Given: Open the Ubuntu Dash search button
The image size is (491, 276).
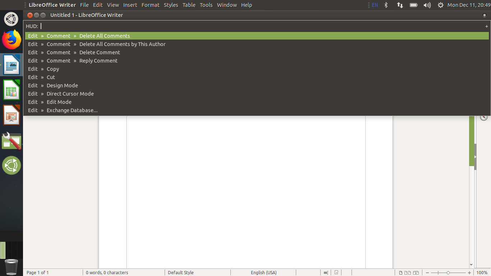Looking at the screenshot, I should tap(12, 19).
